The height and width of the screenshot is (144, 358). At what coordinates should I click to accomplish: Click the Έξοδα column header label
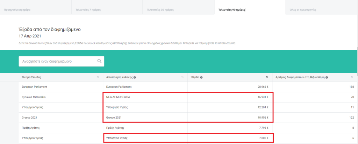pos(195,78)
